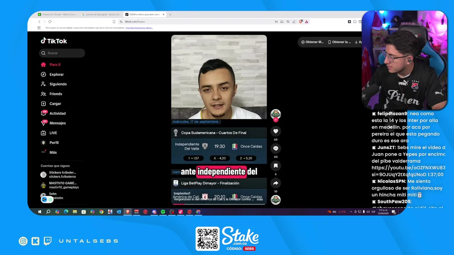Click Obtener la... button
The image size is (454, 255).
(x=339, y=42)
